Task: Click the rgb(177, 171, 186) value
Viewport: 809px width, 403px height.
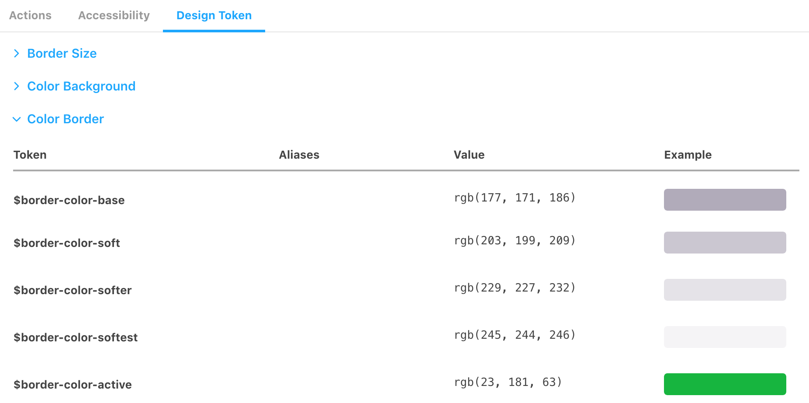Action: click(515, 198)
